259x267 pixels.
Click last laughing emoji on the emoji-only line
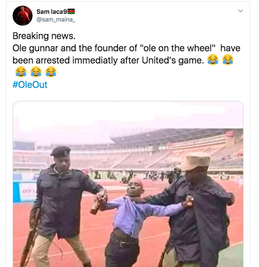click(51, 71)
